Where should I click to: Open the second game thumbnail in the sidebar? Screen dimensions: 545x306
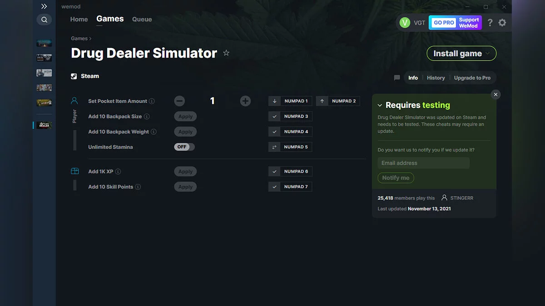click(x=44, y=58)
